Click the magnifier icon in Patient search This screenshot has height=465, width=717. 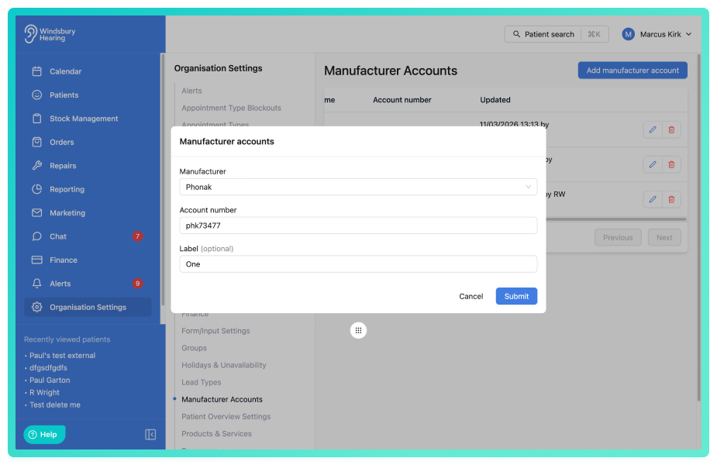pos(516,34)
